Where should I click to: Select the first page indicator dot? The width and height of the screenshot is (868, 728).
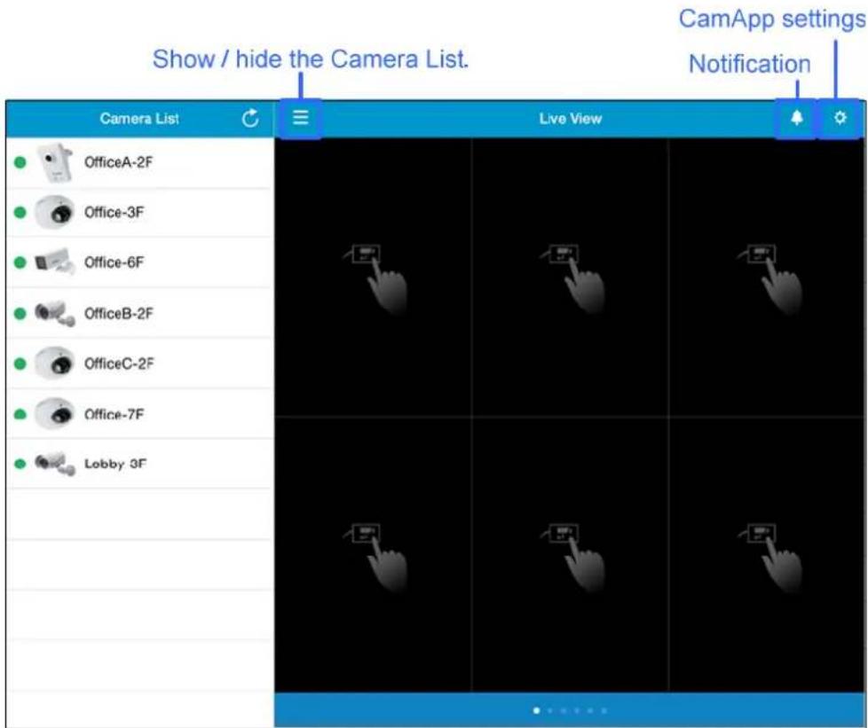point(536,710)
